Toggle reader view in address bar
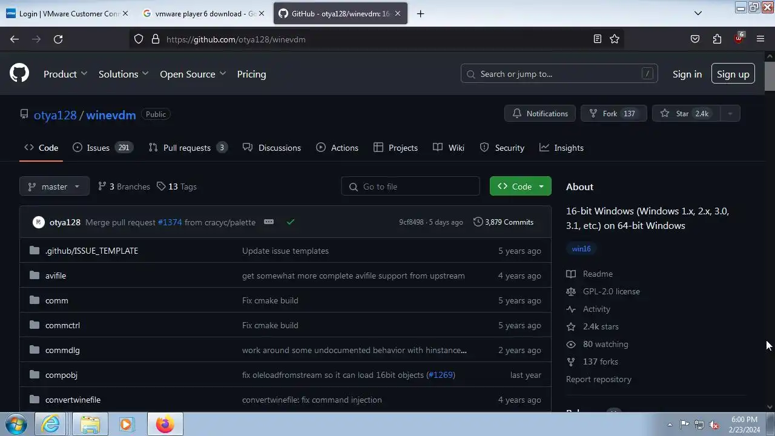The width and height of the screenshot is (775, 436). tap(597, 39)
